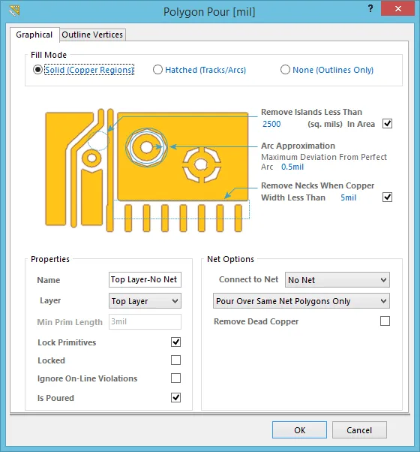
Task: Select Solid (Copper Regions) fill mode
Action: (x=37, y=70)
